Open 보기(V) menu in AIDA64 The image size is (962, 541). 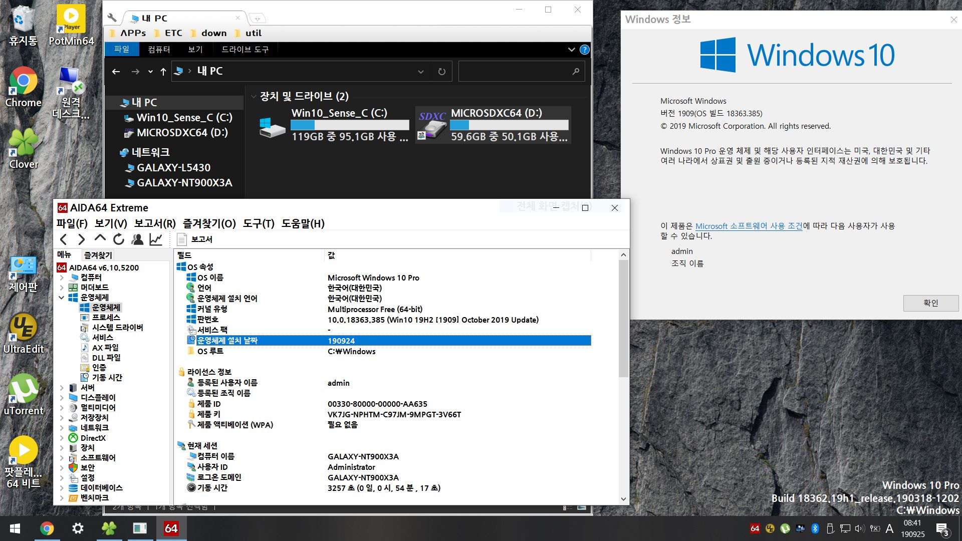click(111, 223)
